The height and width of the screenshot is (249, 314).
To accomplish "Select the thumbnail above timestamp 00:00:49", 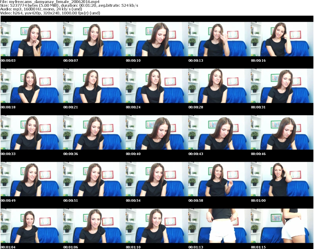I will coord(32,179).
